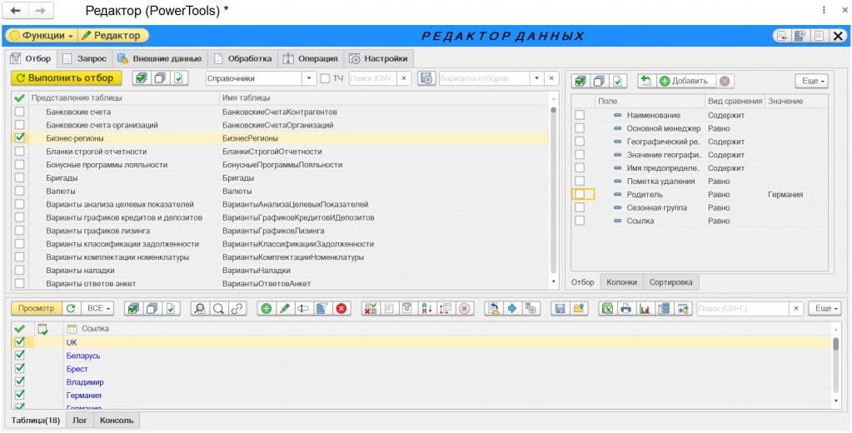This screenshot has width=852, height=433.
Task: Click the bar chart icon in results toolbar
Action: pos(644,308)
